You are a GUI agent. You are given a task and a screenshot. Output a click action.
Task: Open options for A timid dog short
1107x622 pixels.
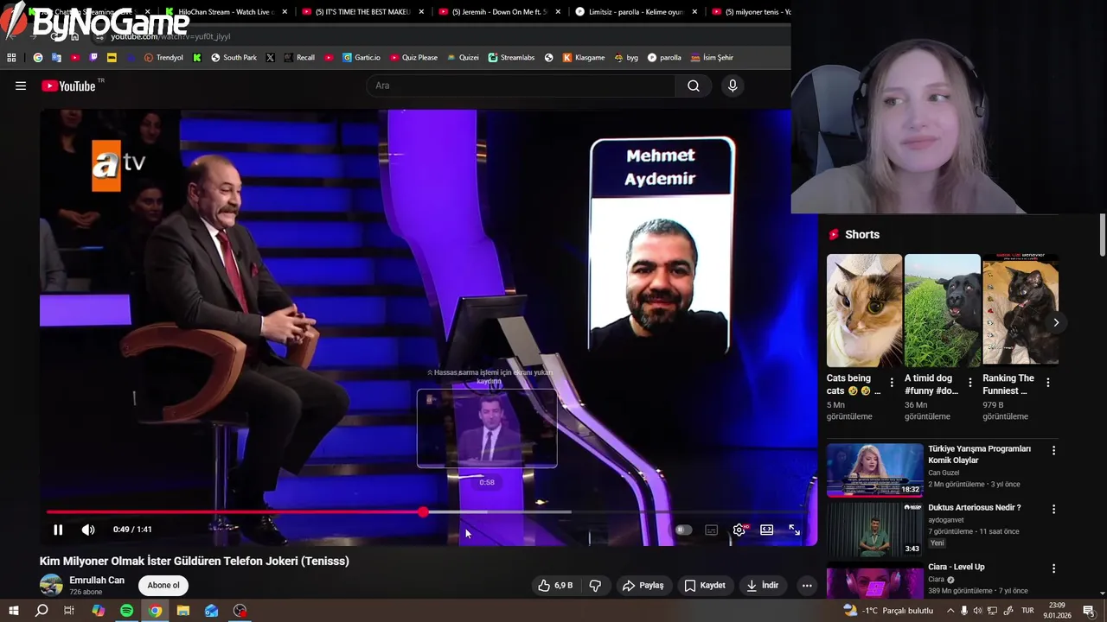click(x=969, y=382)
